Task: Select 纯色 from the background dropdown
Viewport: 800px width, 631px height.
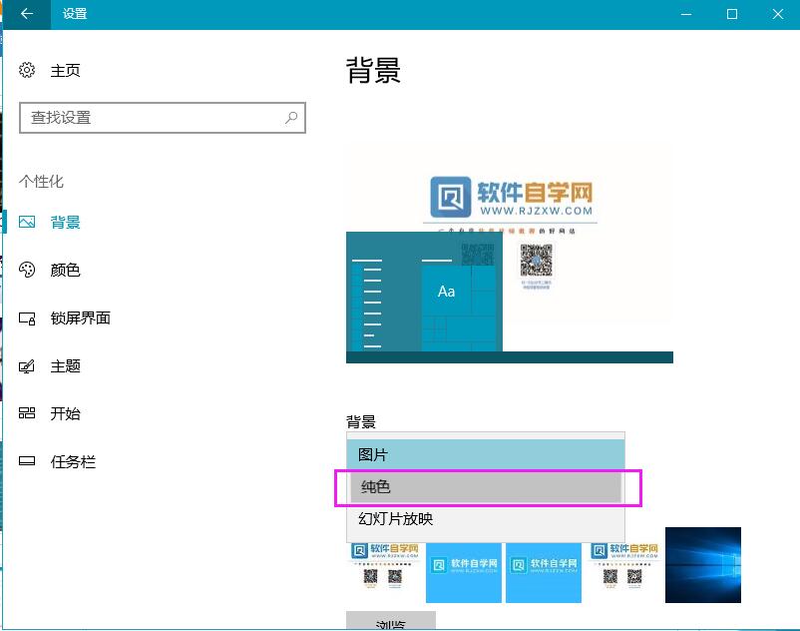Action: tap(486, 486)
